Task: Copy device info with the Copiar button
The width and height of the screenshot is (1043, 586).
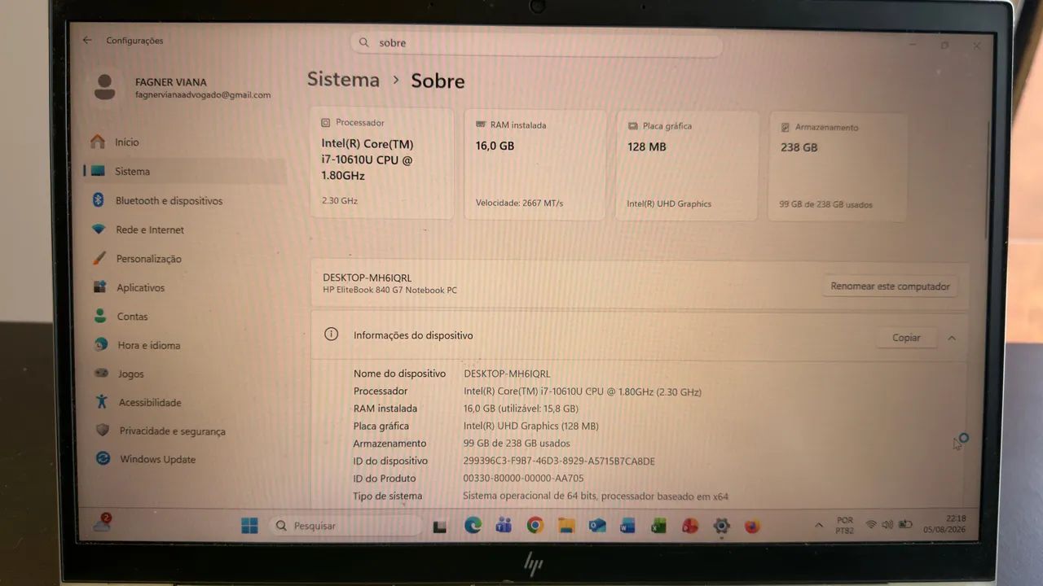Action: tap(906, 338)
